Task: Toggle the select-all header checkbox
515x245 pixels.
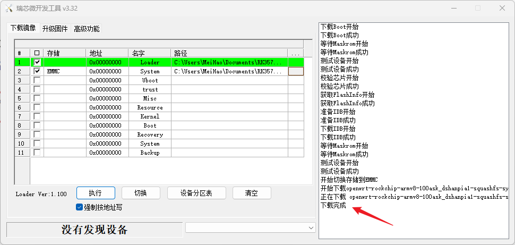Action: pos(37,53)
